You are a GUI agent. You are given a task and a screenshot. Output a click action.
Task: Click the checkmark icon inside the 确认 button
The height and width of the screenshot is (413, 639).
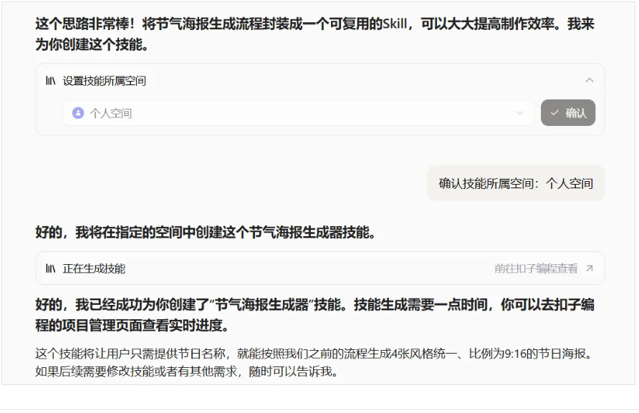pyautogui.click(x=554, y=113)
